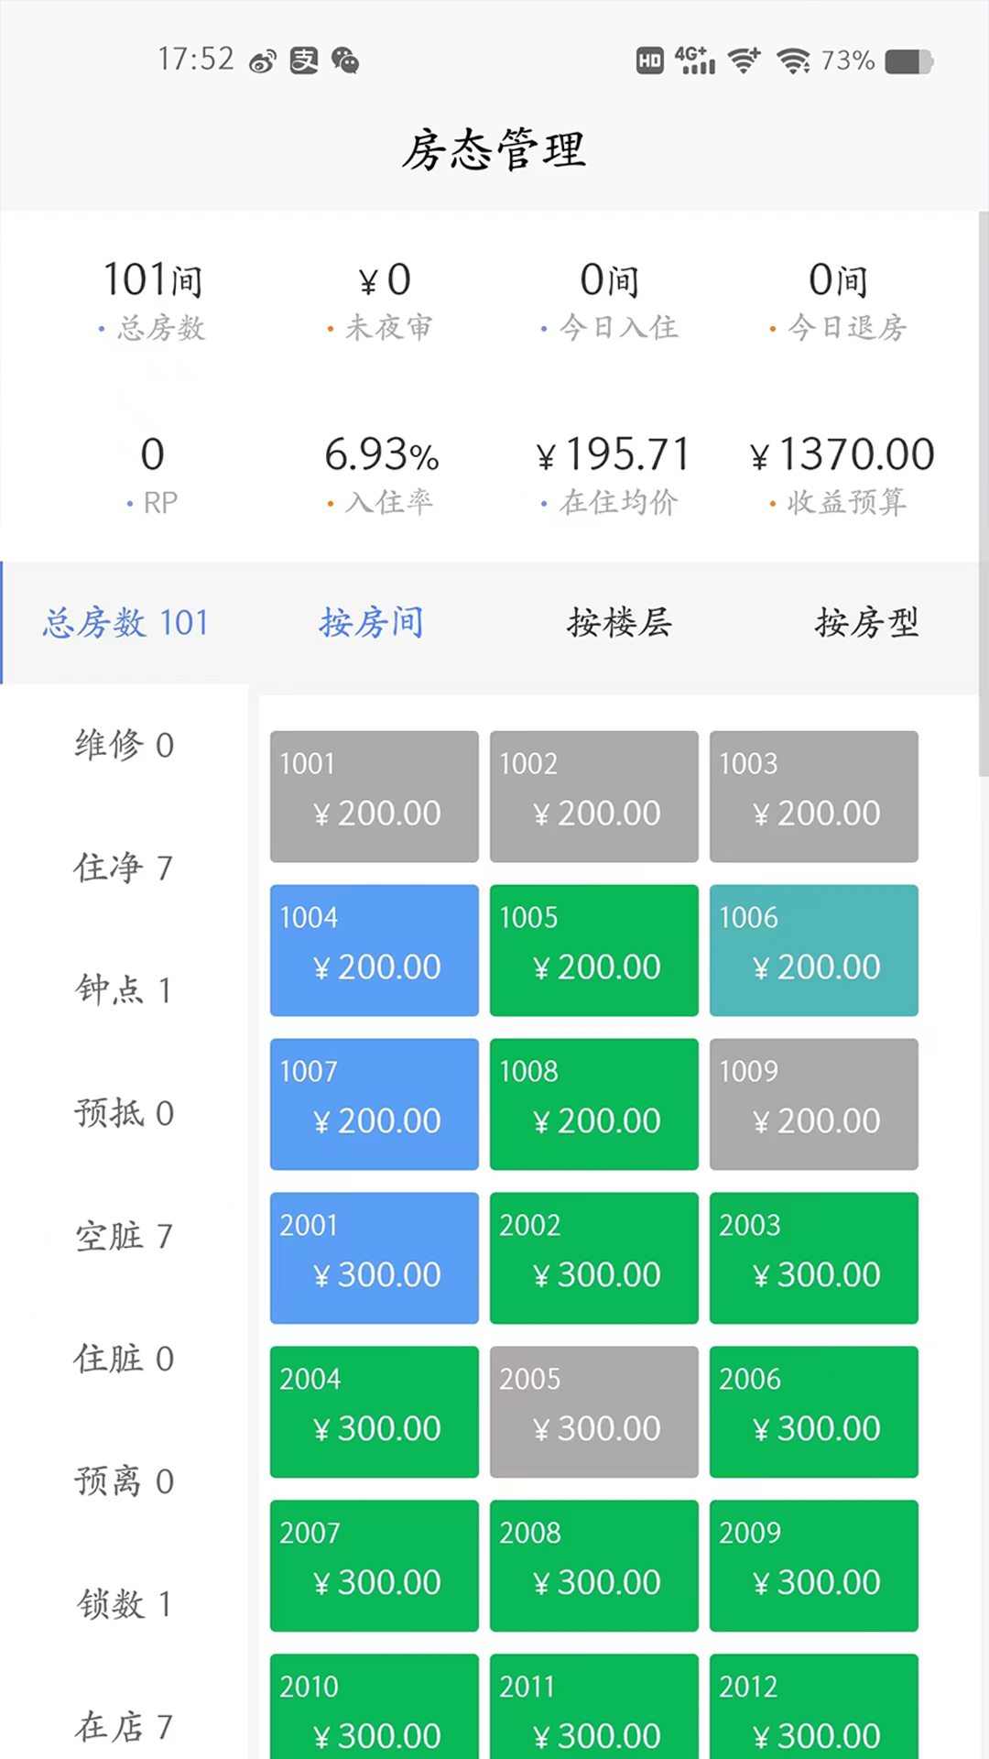Open gray room card 2005

(593, 1412)
